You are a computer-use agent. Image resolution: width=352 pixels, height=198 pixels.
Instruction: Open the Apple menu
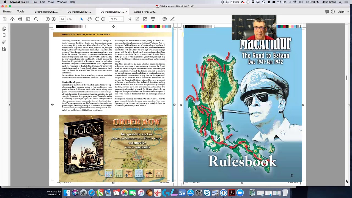(5, 2)
